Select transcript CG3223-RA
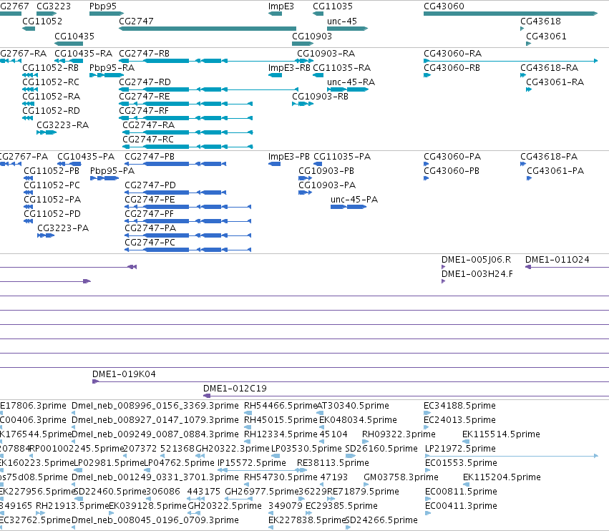609x531 pixels. (x=62, y=125)
